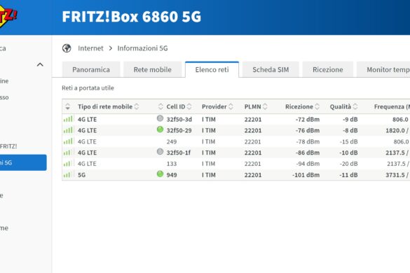Click the -9 dB quality value
This screenshot has height=273, width=410.
click(x=350, y=120)
